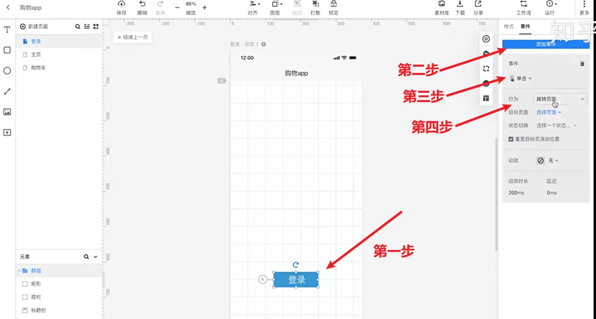
Task: Click the lightning link handle beside 登录 button
Action: [x=263, y=279]
